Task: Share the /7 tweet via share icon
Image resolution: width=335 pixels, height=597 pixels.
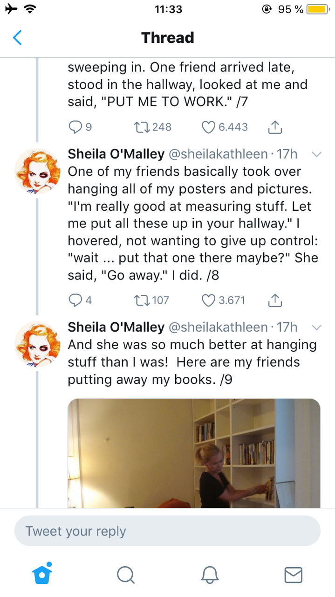Action: [275, 127]
